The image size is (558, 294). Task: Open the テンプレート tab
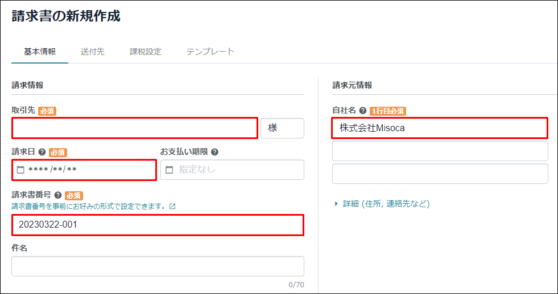(x=210, y=52)
